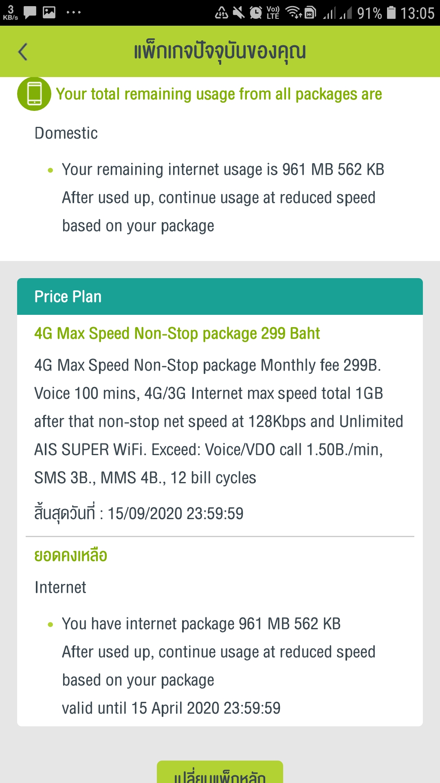Tap the muted sound status icon
440x783 pixels.
(x=238, y=12)
